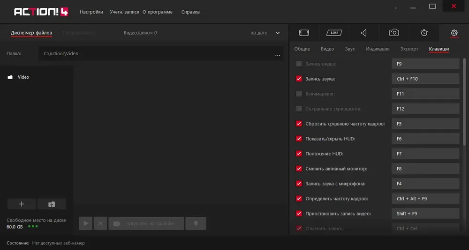Image resolution: width=469 pixels, height=250 pixels.
Task: Click the Загрузить на YouTube button
Action: 146,223
